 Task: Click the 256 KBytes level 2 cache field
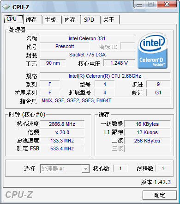pos(147,141)
